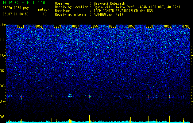Click the 0.9 kHz axis label
Image resolution: width=193 pixels, height=123 pixels.
click(x=3, y=71)
